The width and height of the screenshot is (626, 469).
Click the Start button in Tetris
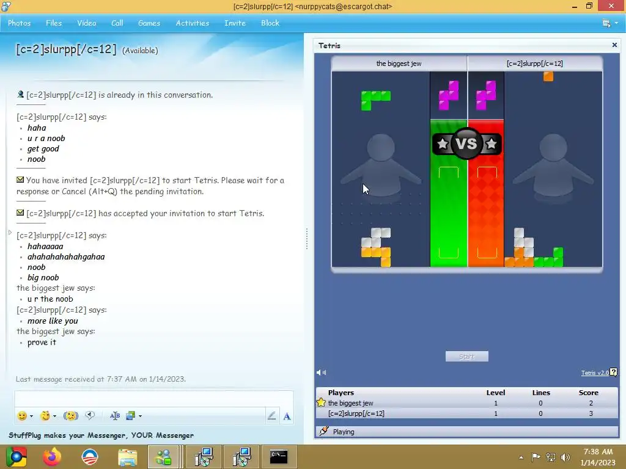click(466, 357)
